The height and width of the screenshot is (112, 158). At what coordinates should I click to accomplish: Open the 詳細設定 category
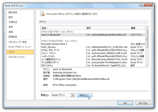pyautogui.click(x=13, y=37)
